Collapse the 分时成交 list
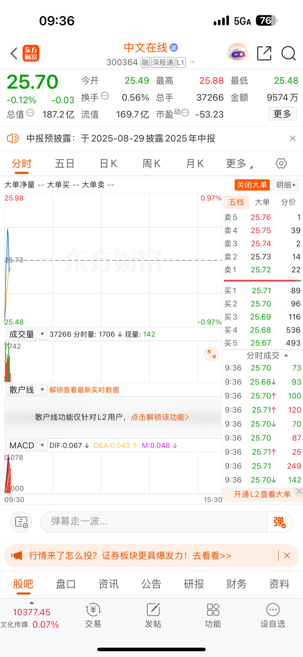This screenshot has height=657, width=303. pos(286,356)
